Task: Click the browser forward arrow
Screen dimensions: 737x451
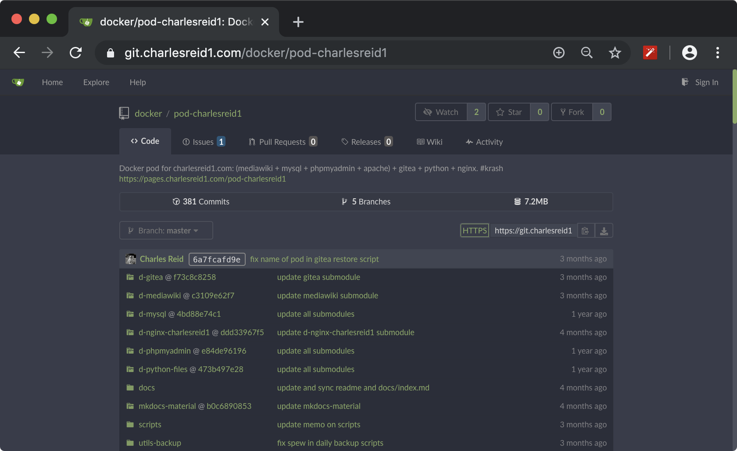Action: 47,53
